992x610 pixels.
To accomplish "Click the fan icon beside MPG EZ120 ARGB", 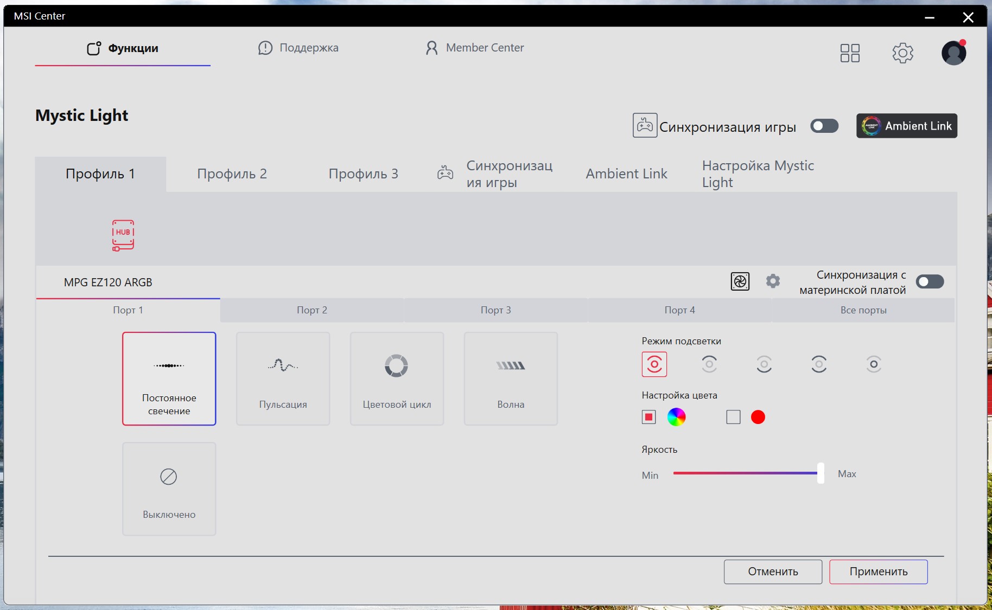I will (x=740, y=281).
